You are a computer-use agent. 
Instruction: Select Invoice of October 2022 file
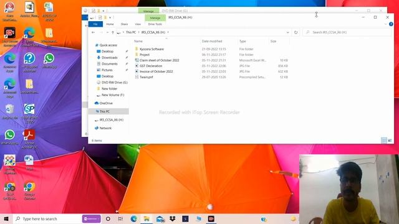coord(156,72)
